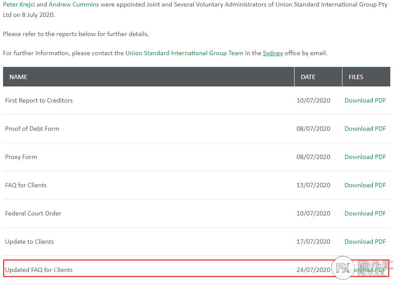399x285 pixels.
Task: Select the Updated FAQ for Clients row name
Action: [39, 270]
